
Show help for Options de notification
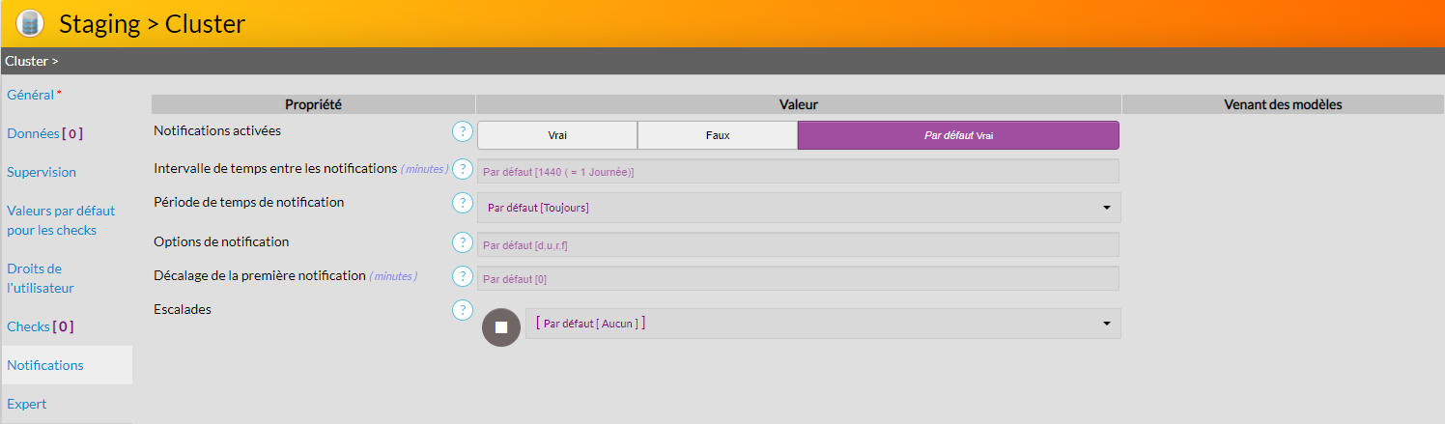pos(463,242)
